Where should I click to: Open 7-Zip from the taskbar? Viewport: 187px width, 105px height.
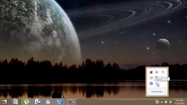click(4, 102)
